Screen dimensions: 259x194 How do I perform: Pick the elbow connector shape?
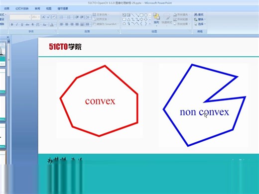[133, 19]
